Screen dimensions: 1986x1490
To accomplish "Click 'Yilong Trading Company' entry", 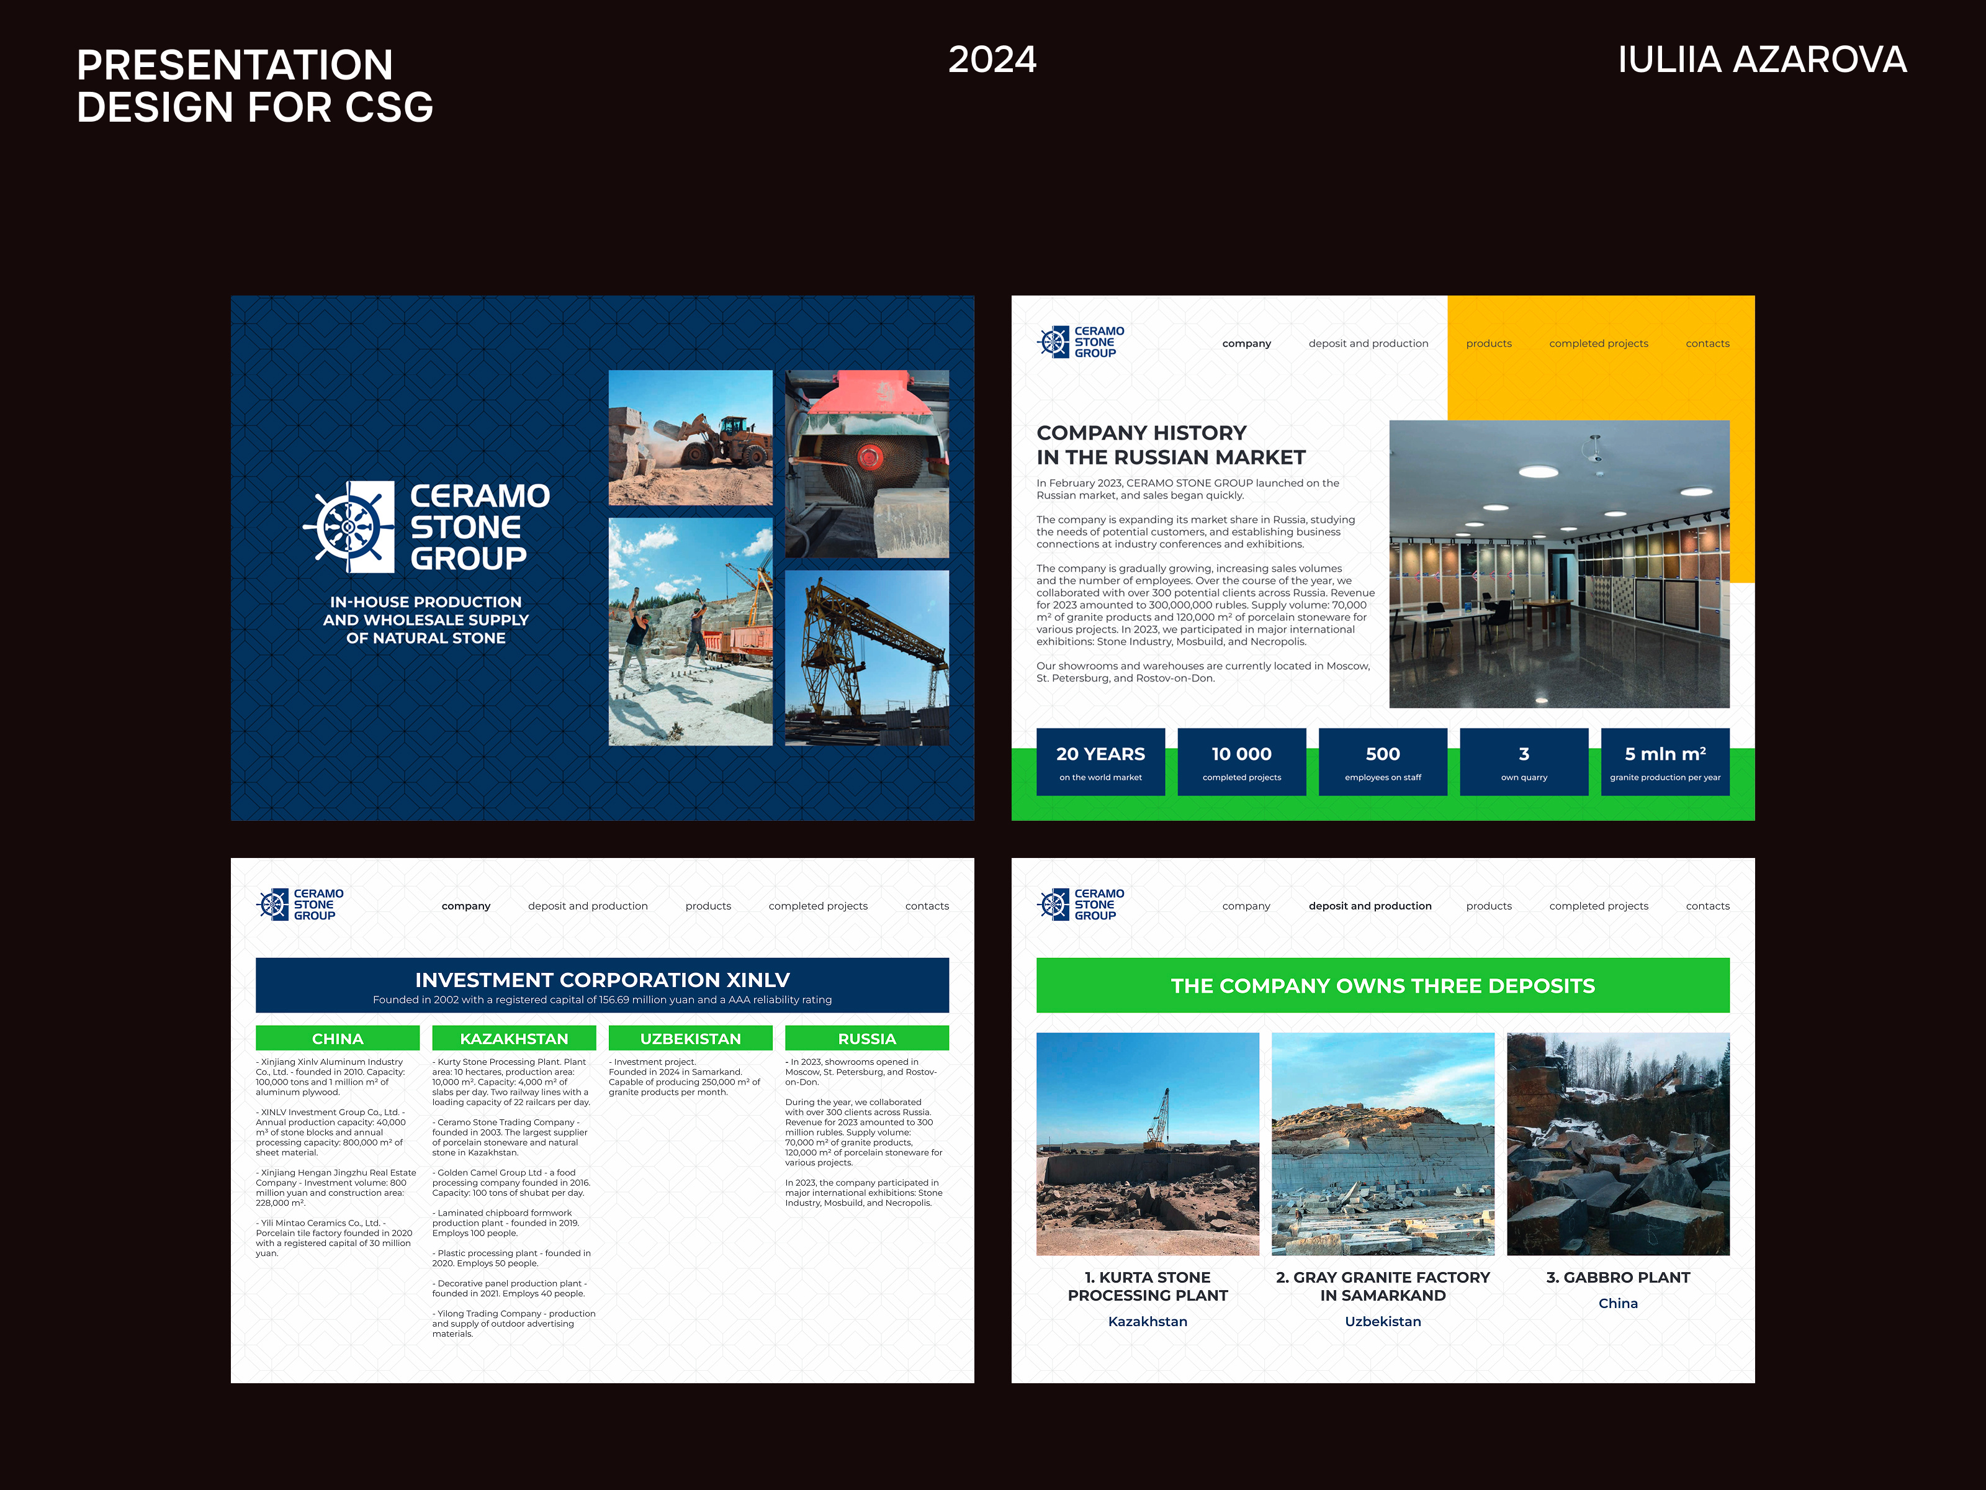I will [513, 1324].
